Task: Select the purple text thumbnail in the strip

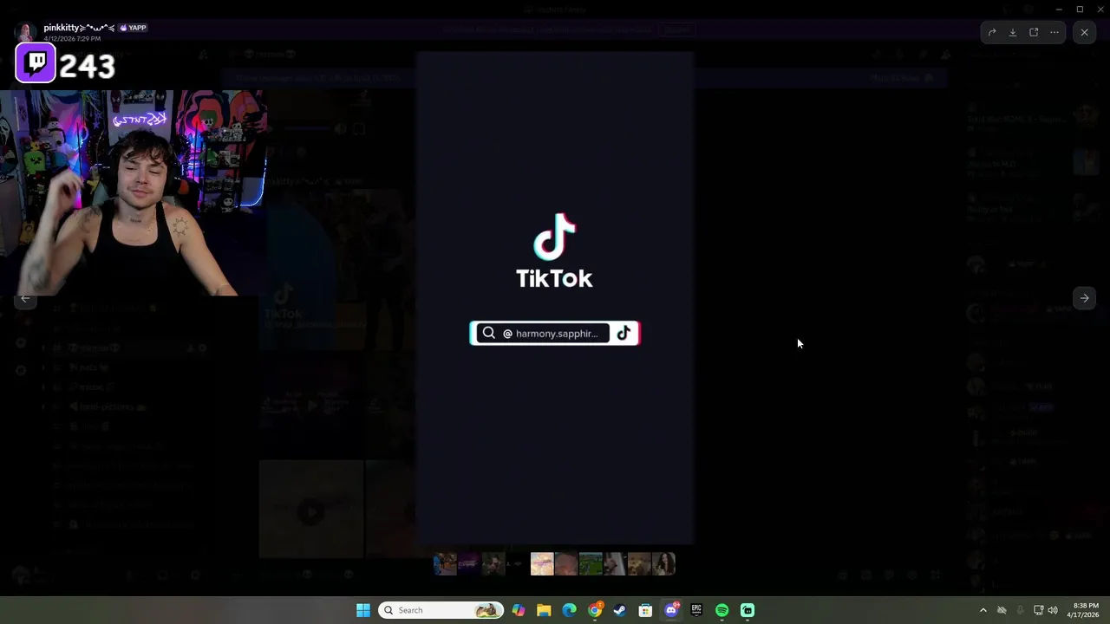Action: point(469,564)
